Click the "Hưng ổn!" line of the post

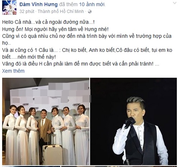[55, 29]
